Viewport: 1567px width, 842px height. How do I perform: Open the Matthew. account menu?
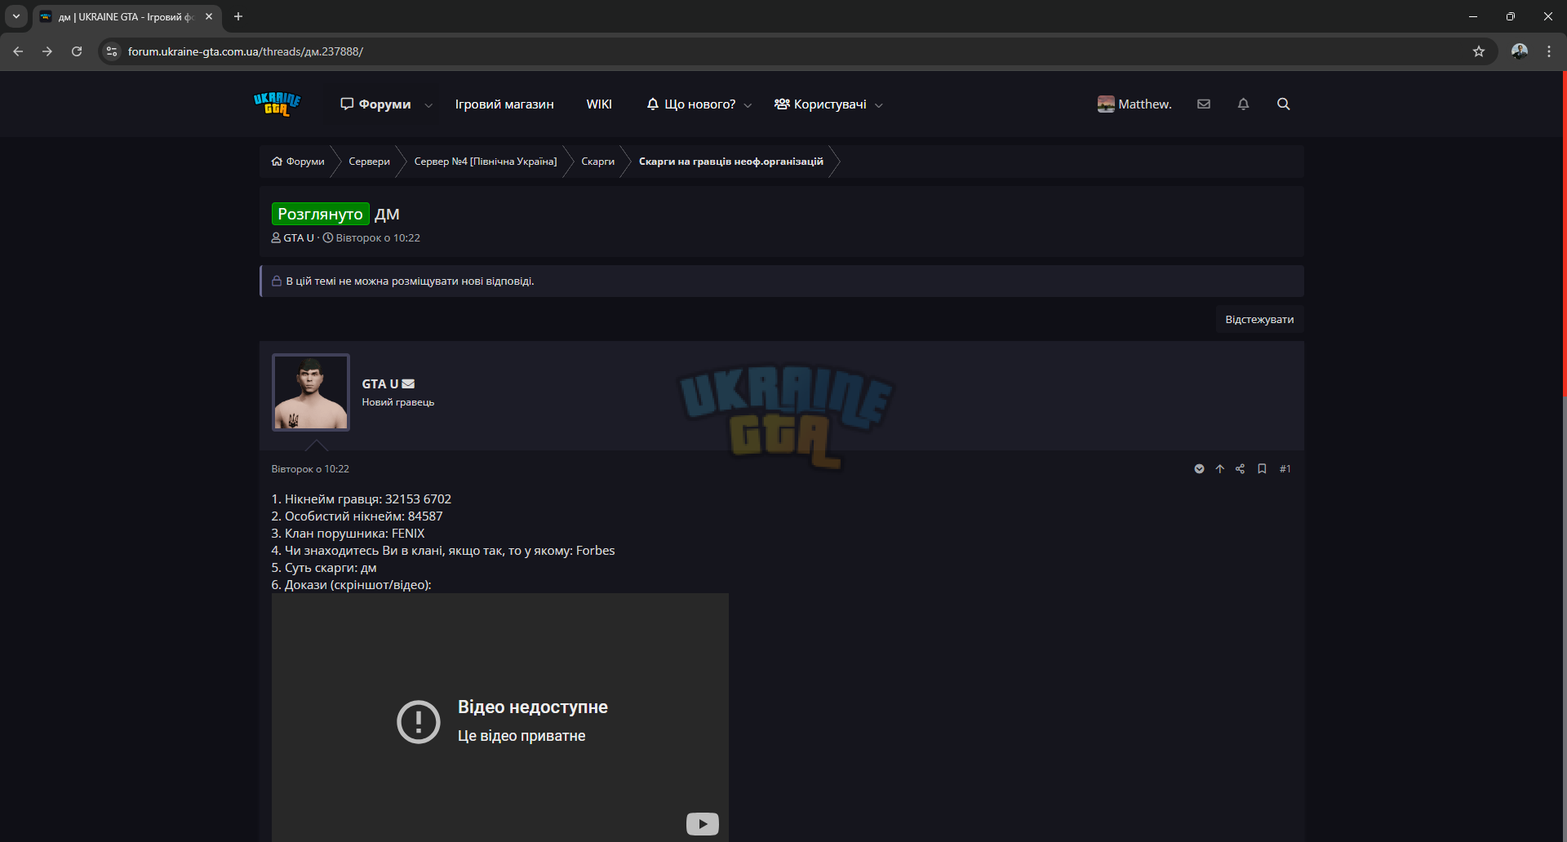[1134, 104]
